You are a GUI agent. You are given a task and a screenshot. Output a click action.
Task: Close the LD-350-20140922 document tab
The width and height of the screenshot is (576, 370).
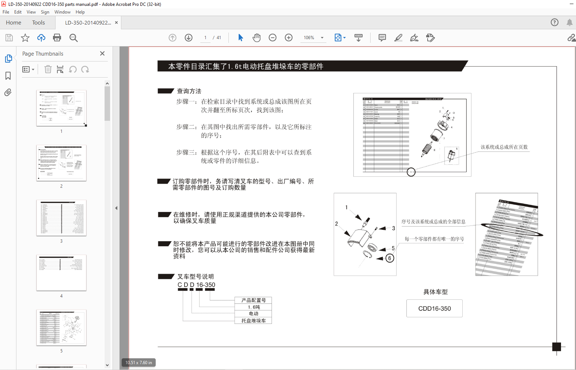[x=117, y=22]
